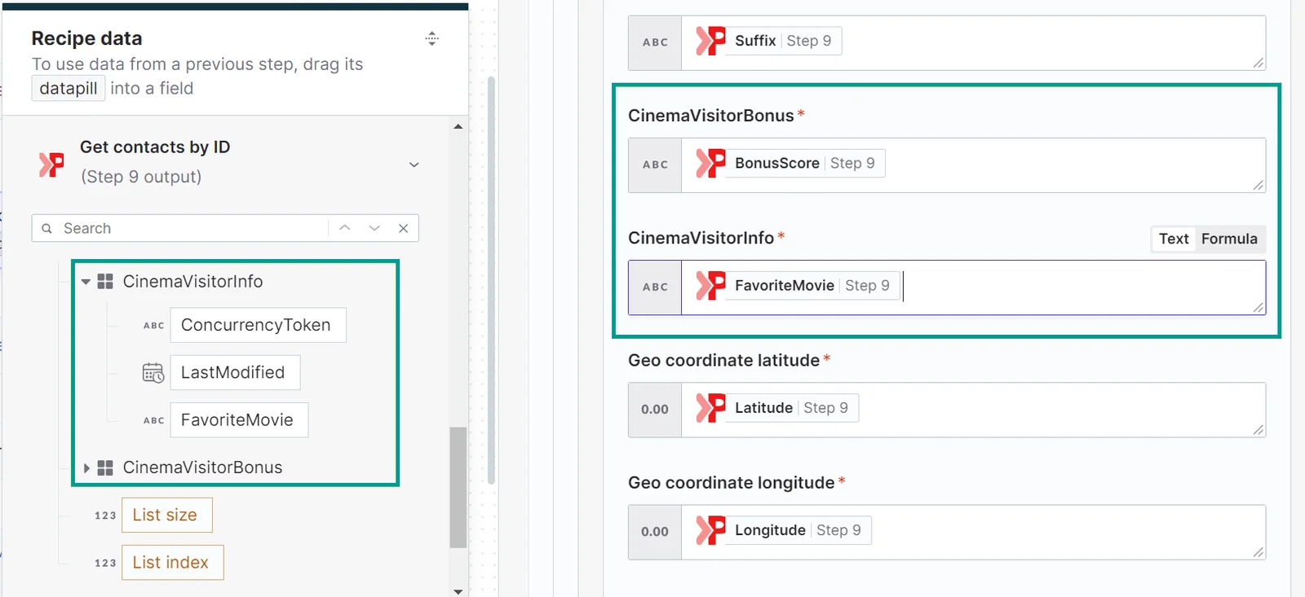
Task: Go to previous search result arrow
Action: pos(345,228)
